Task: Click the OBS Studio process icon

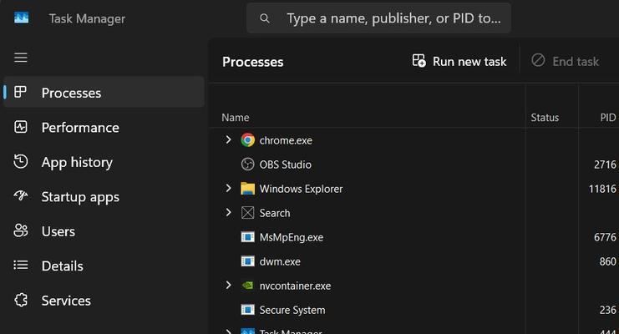Action: click(247, 164)
